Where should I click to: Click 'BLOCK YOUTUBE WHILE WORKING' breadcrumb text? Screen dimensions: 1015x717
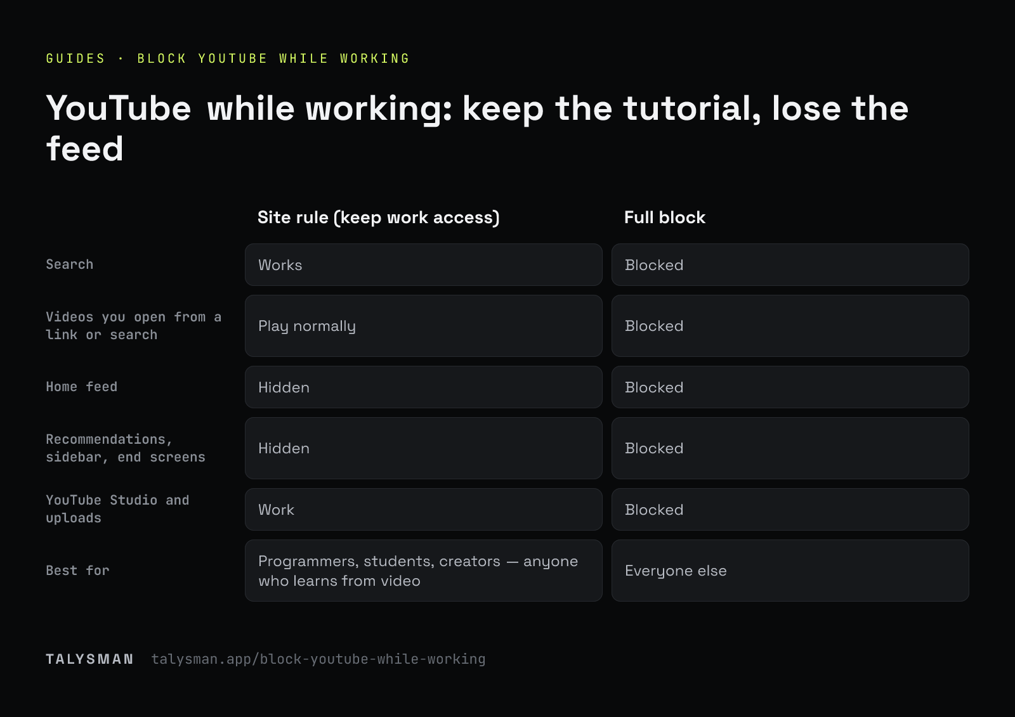click(x=273, y=58)
